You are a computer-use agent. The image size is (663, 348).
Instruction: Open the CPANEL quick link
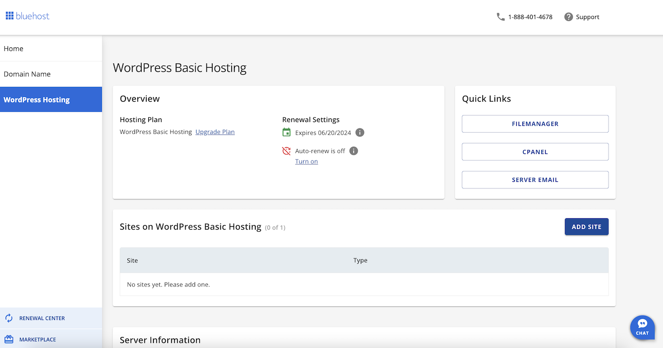click(x=535, y=152)
